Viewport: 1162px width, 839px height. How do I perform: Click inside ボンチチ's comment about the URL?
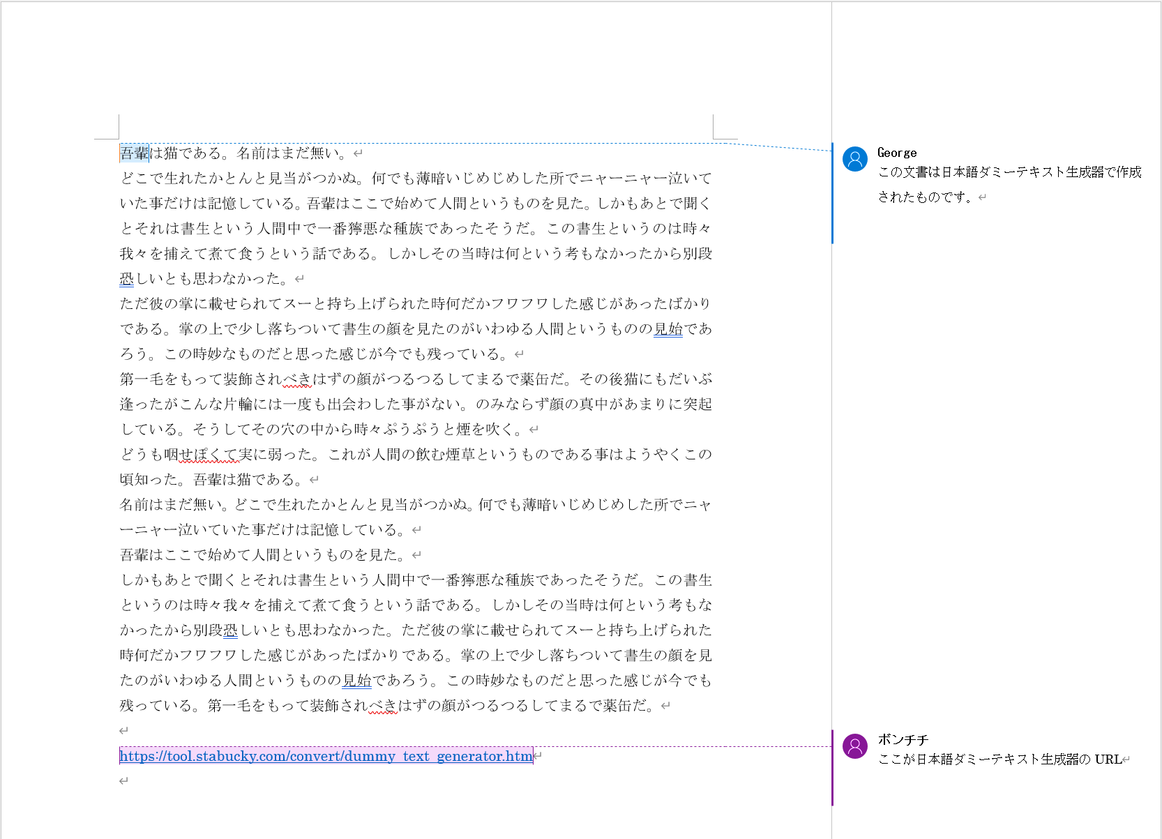point(999,759)
